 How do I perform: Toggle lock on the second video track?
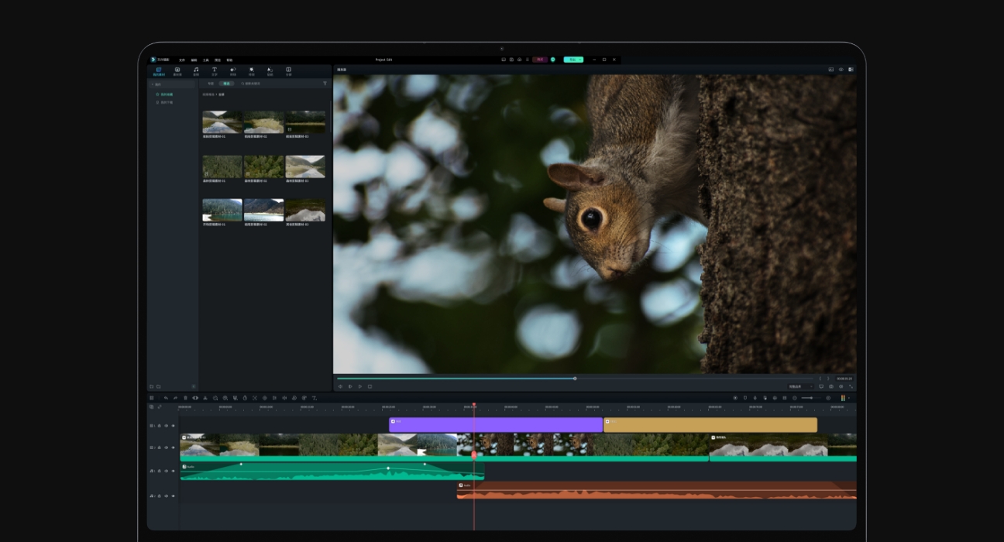click(159, 448)
